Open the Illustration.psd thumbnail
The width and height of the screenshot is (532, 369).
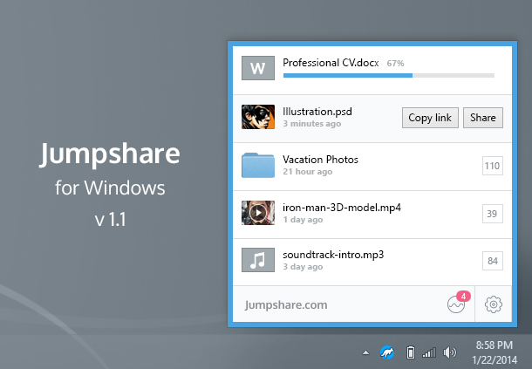coord(258,117)
